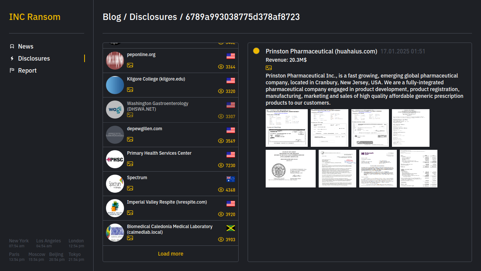Open the first document thumbnail in top row
This screenshot has width=481, height=271.
tap(286, 128)
